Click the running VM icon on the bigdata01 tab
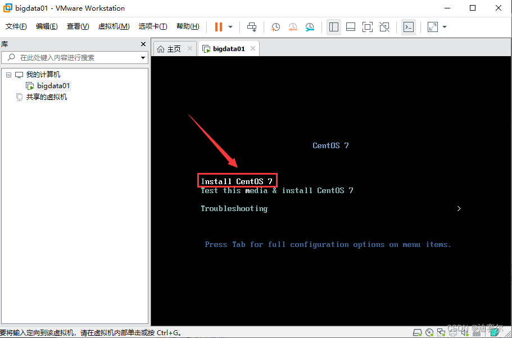This screenshot has height=338, width=512. [206, 49]
